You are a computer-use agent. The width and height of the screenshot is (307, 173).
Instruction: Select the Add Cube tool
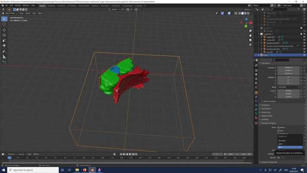(x=4, y=63)
